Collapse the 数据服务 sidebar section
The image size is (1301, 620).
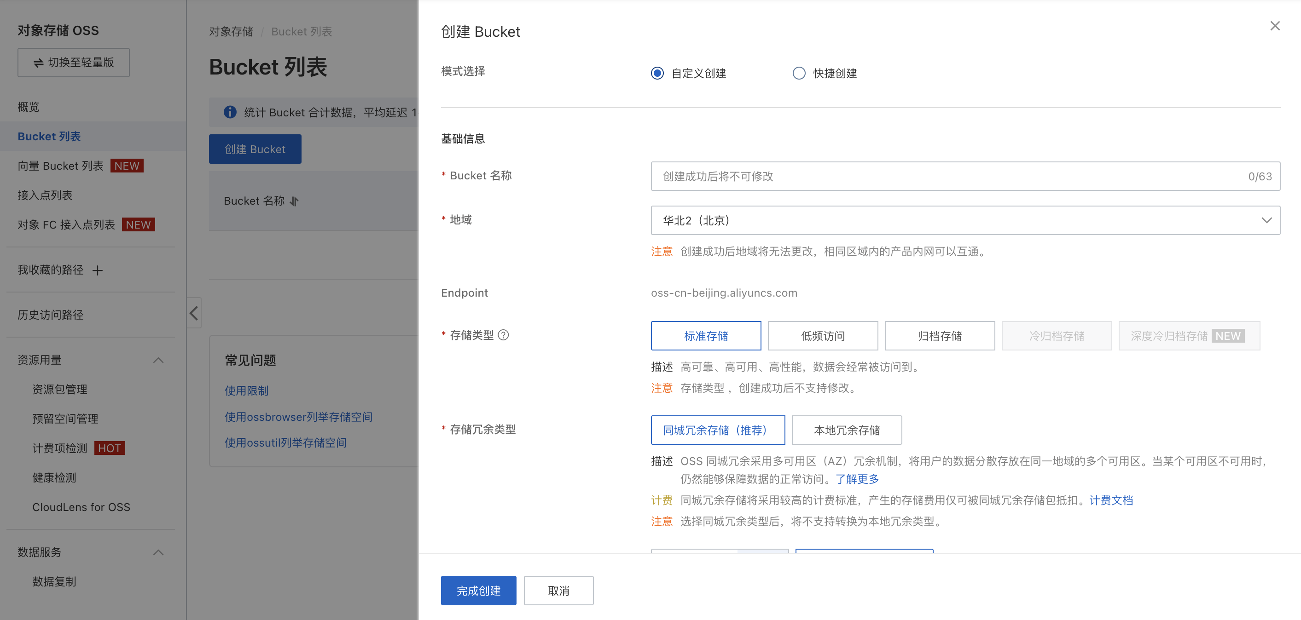coord(158,552)
